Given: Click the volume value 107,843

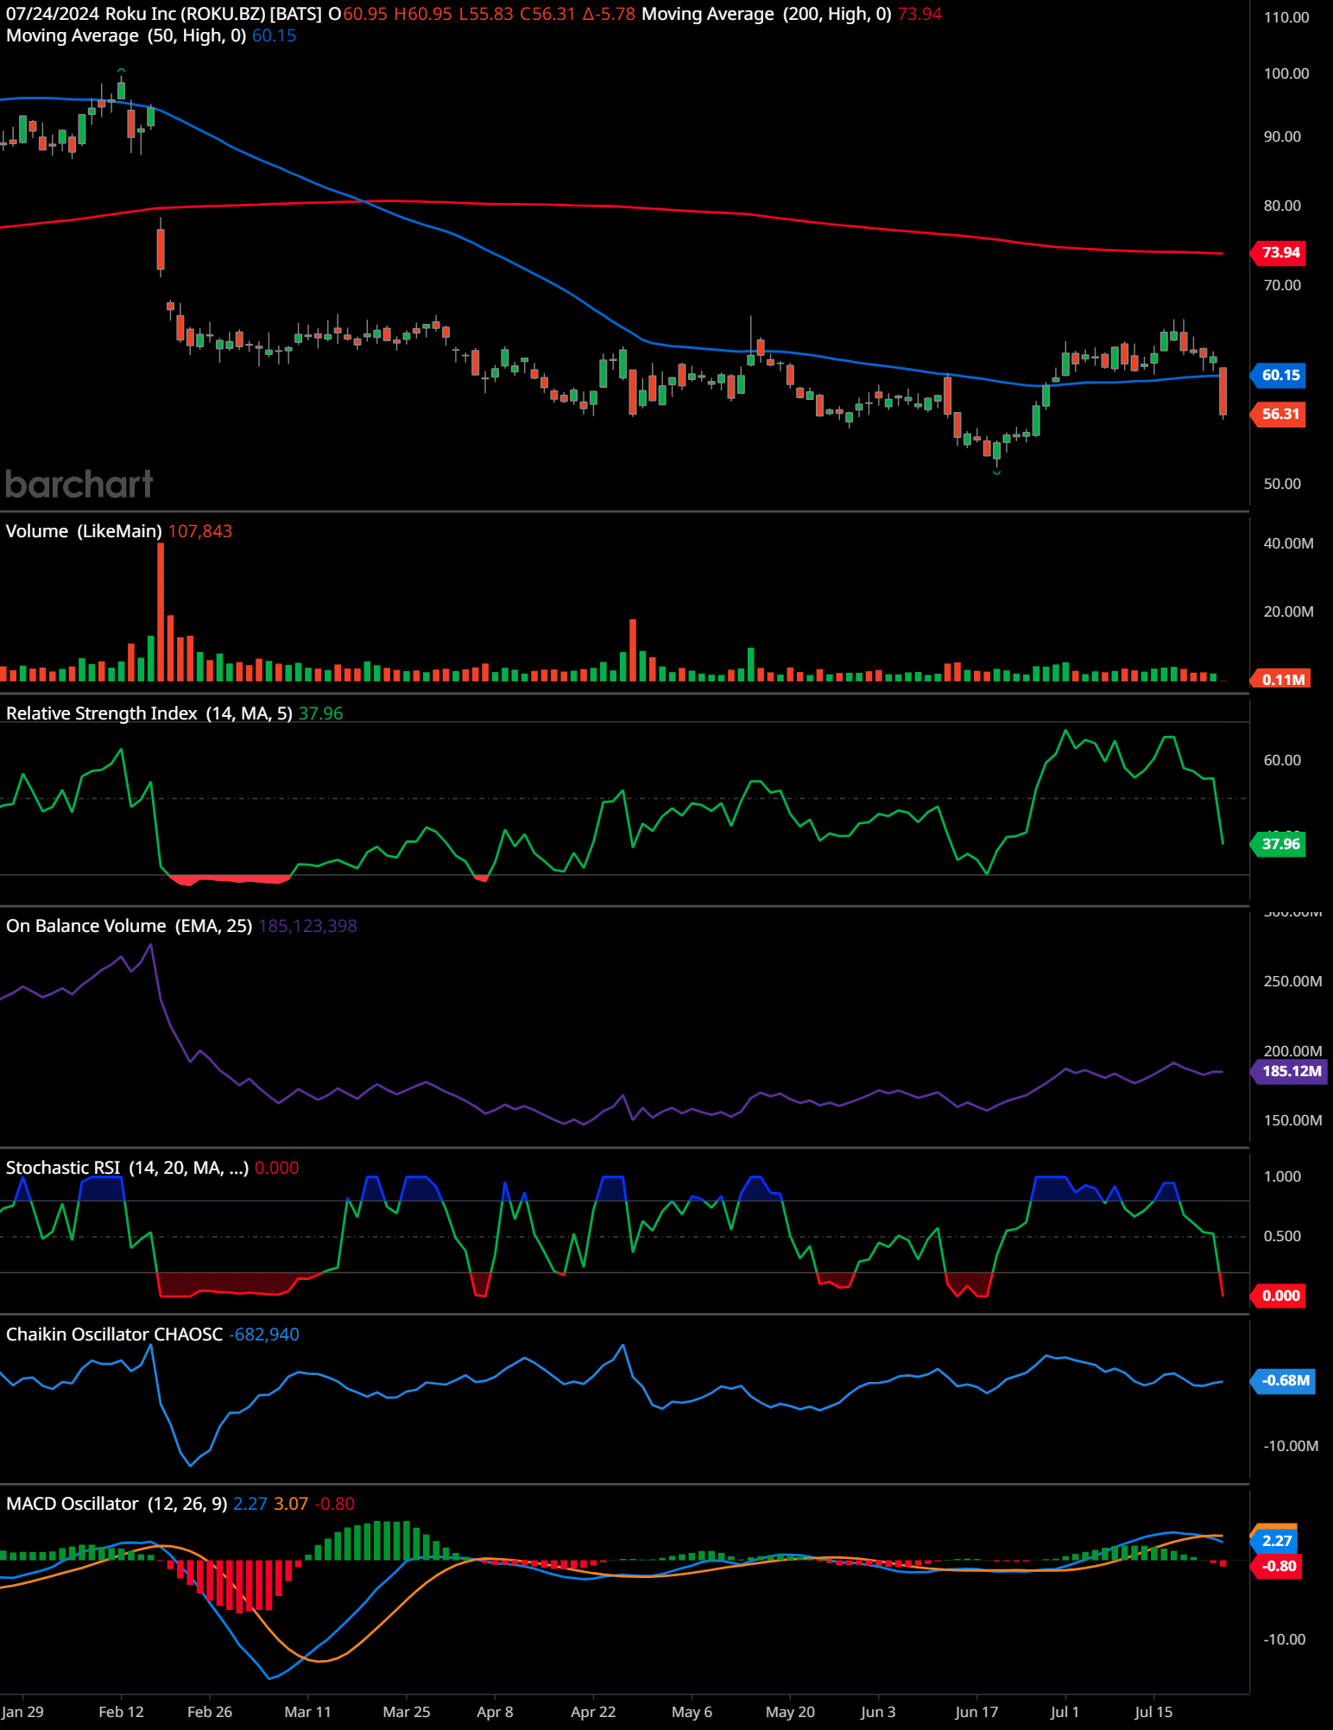Looking at the screenshot, I should pos(200,531).
